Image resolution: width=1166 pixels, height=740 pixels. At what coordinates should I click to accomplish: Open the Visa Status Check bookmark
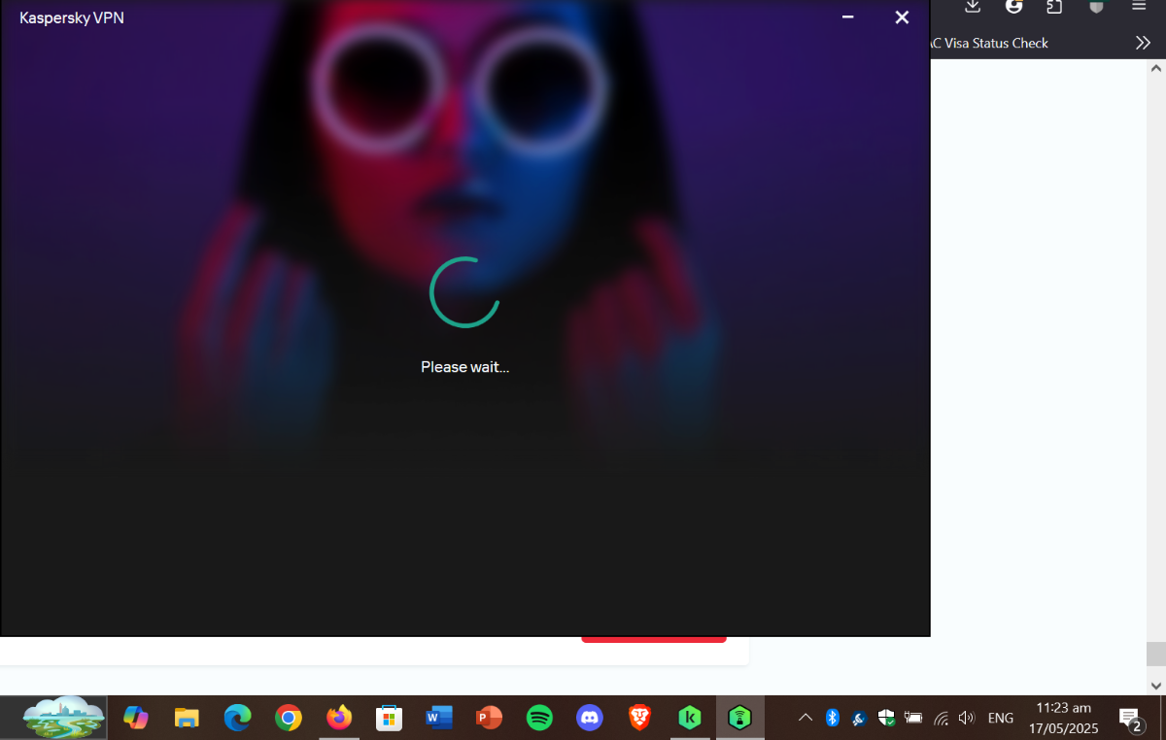pyautogui.click(x=990, y=43)
